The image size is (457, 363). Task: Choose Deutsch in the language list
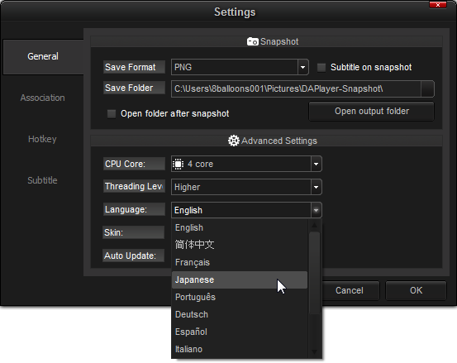coord(240,314)
